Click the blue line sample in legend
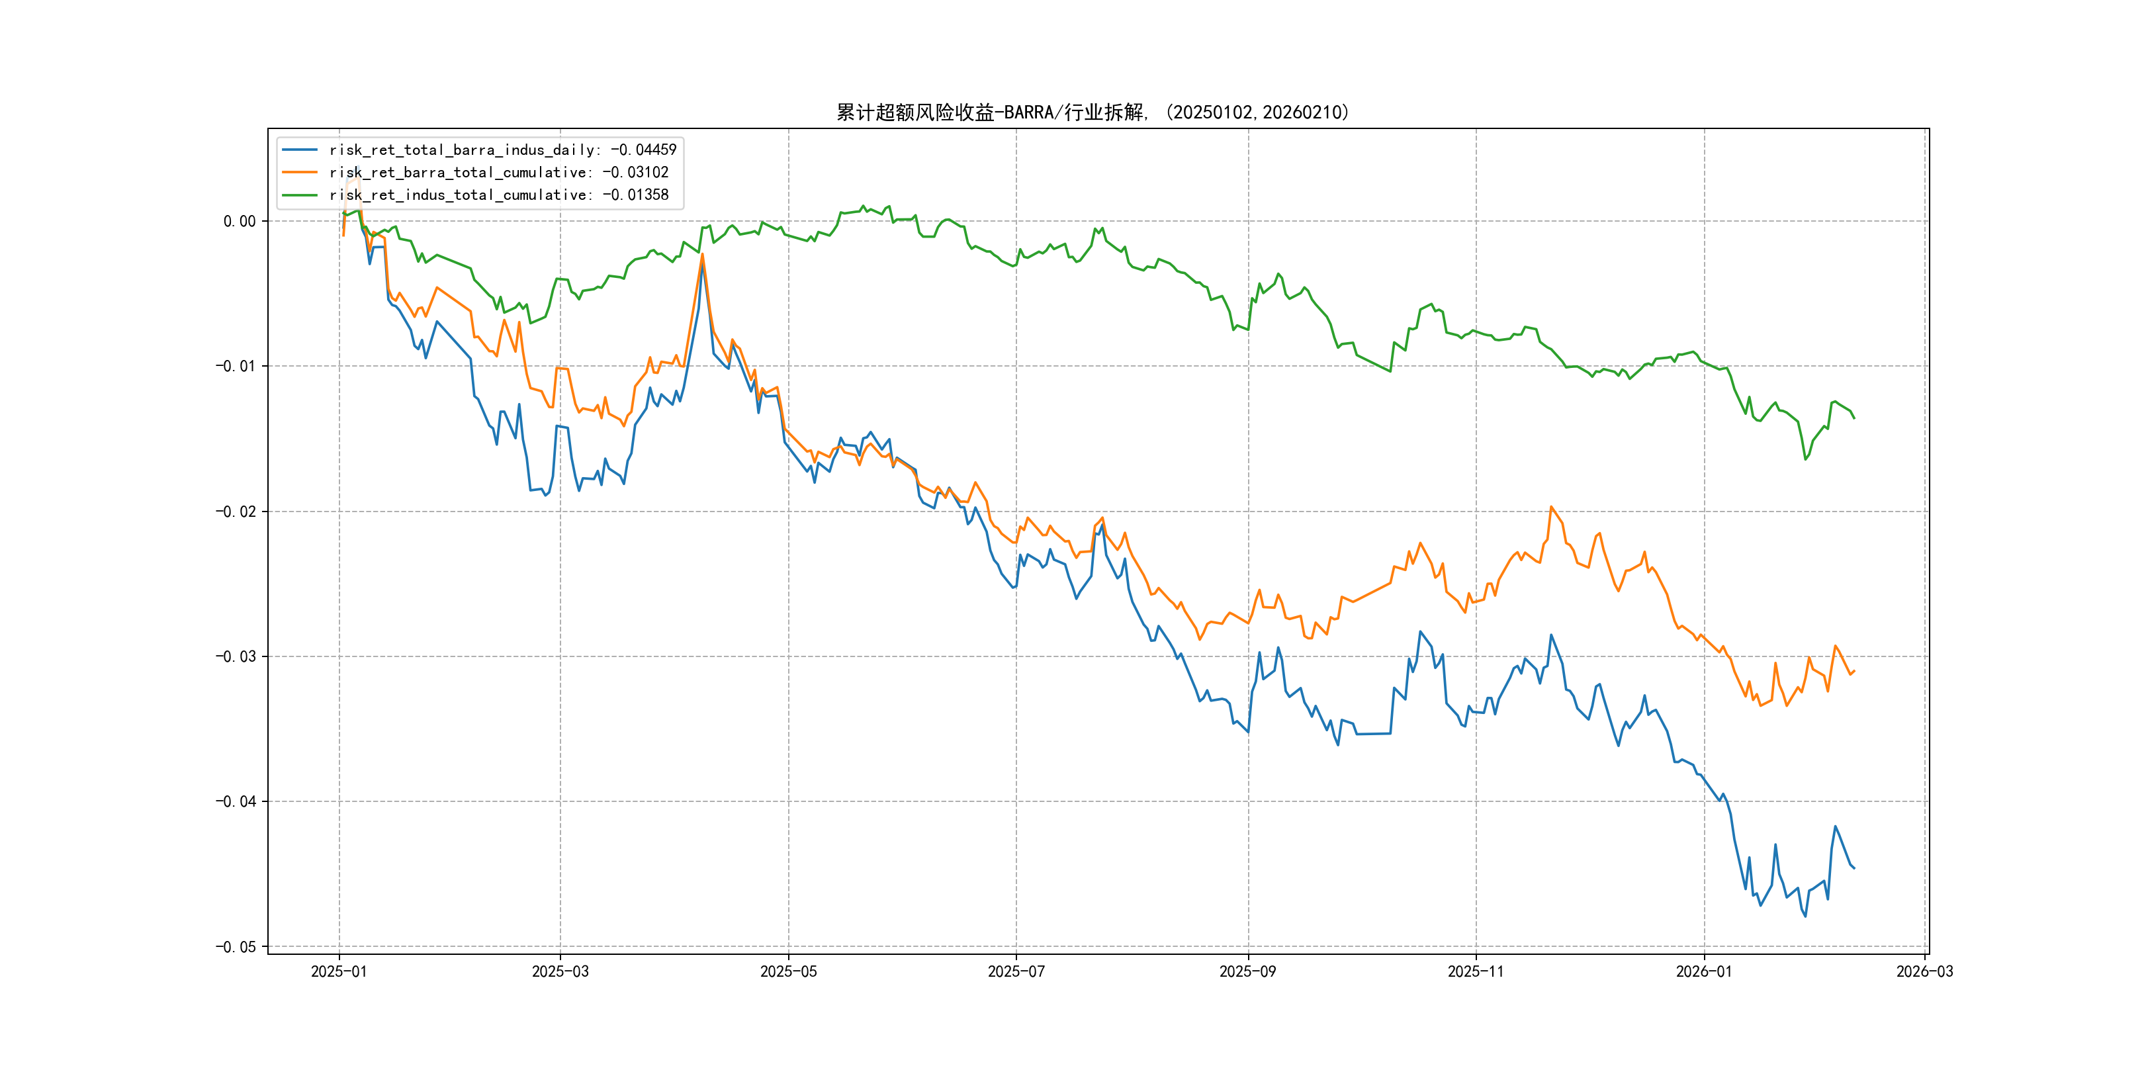2144x1072 pixels. 300,150
